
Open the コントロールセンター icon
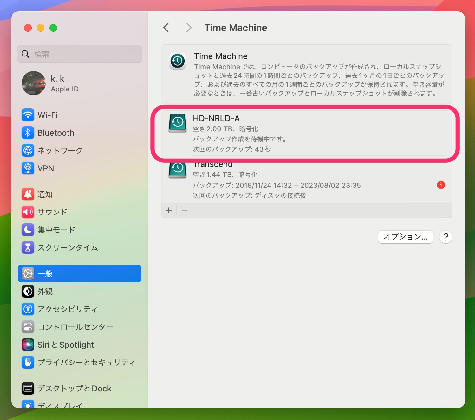tap(28, 327)
